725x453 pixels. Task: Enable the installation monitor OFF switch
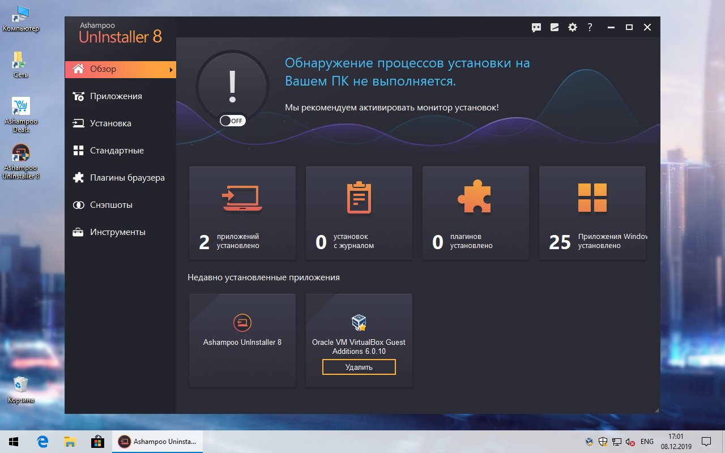[232, 120]
